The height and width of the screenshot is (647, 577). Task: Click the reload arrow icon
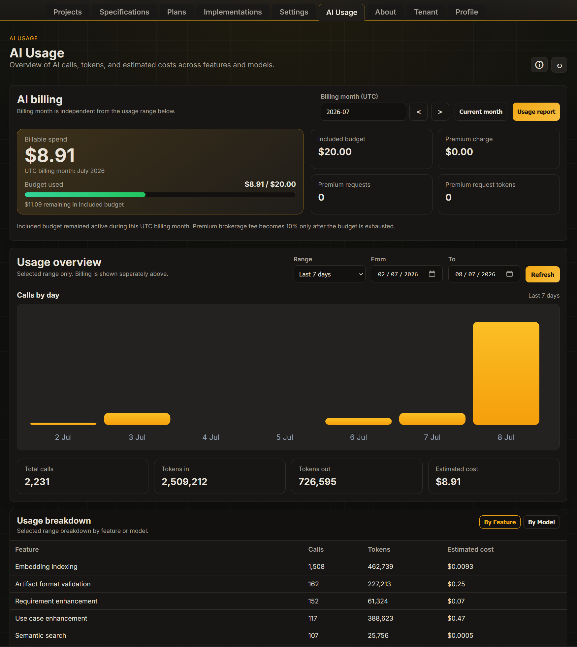coord(559,65)
